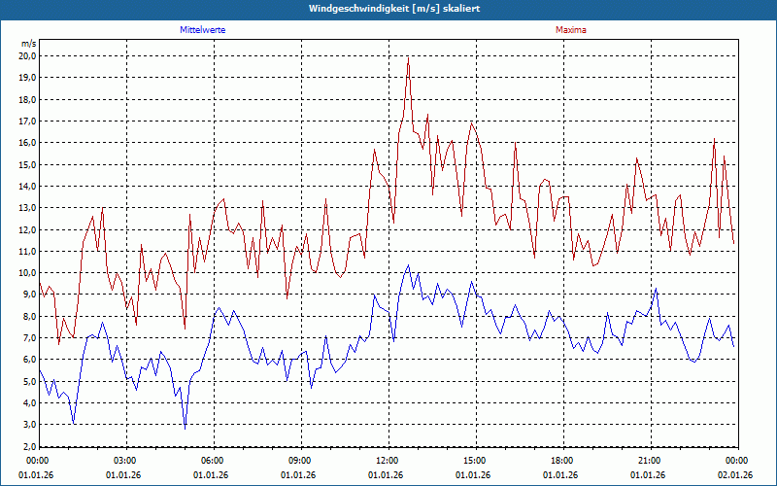Click the "2,0" y-axis value

coord(30,446)
